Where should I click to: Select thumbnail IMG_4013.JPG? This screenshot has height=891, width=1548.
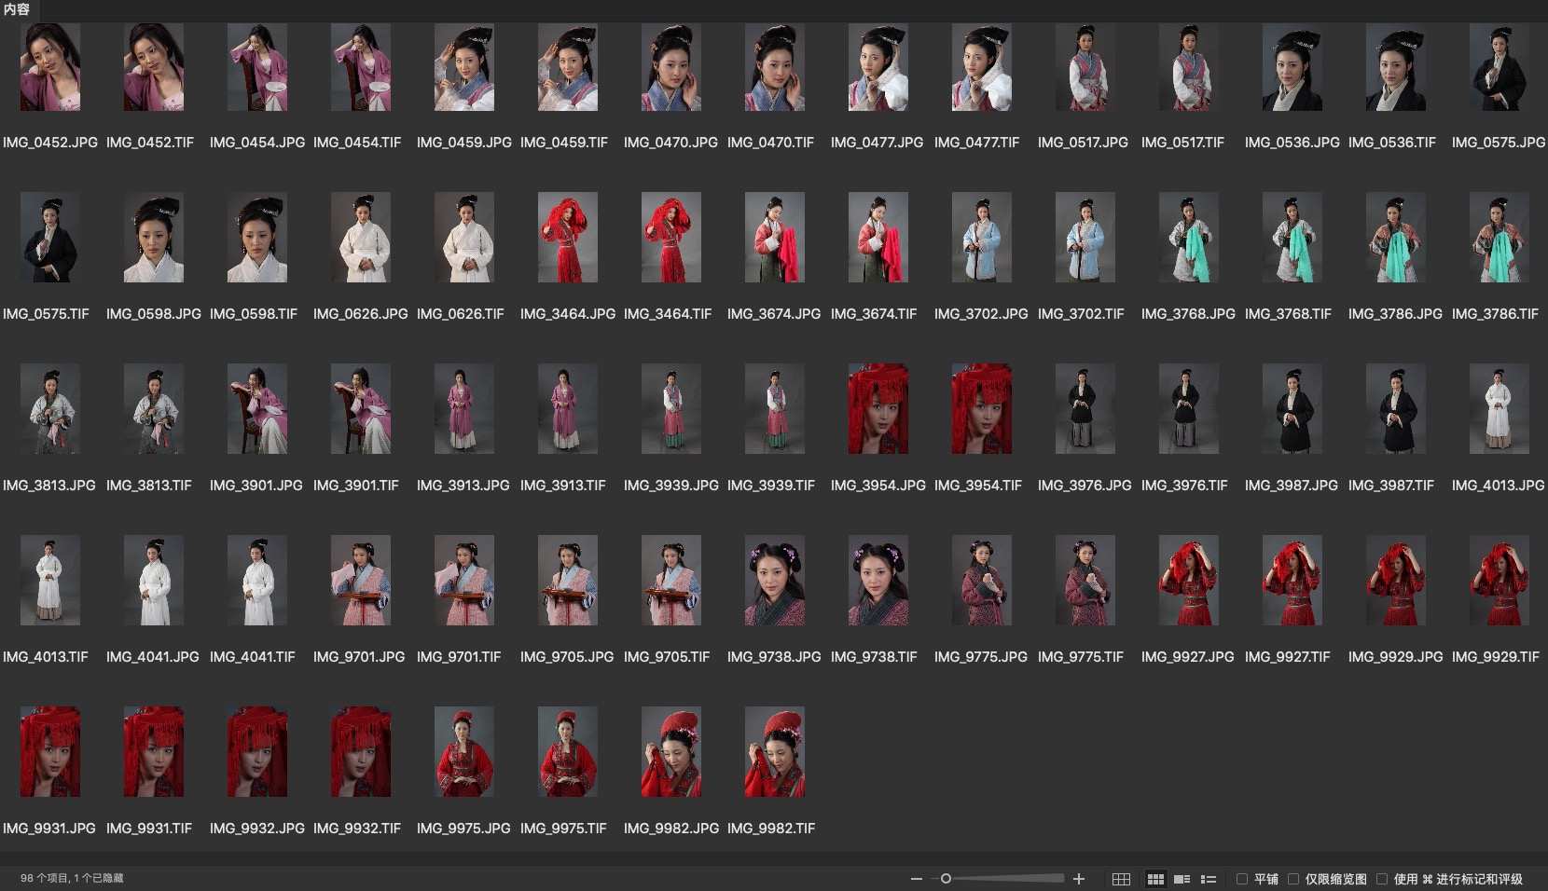(x=1499, y=409)
